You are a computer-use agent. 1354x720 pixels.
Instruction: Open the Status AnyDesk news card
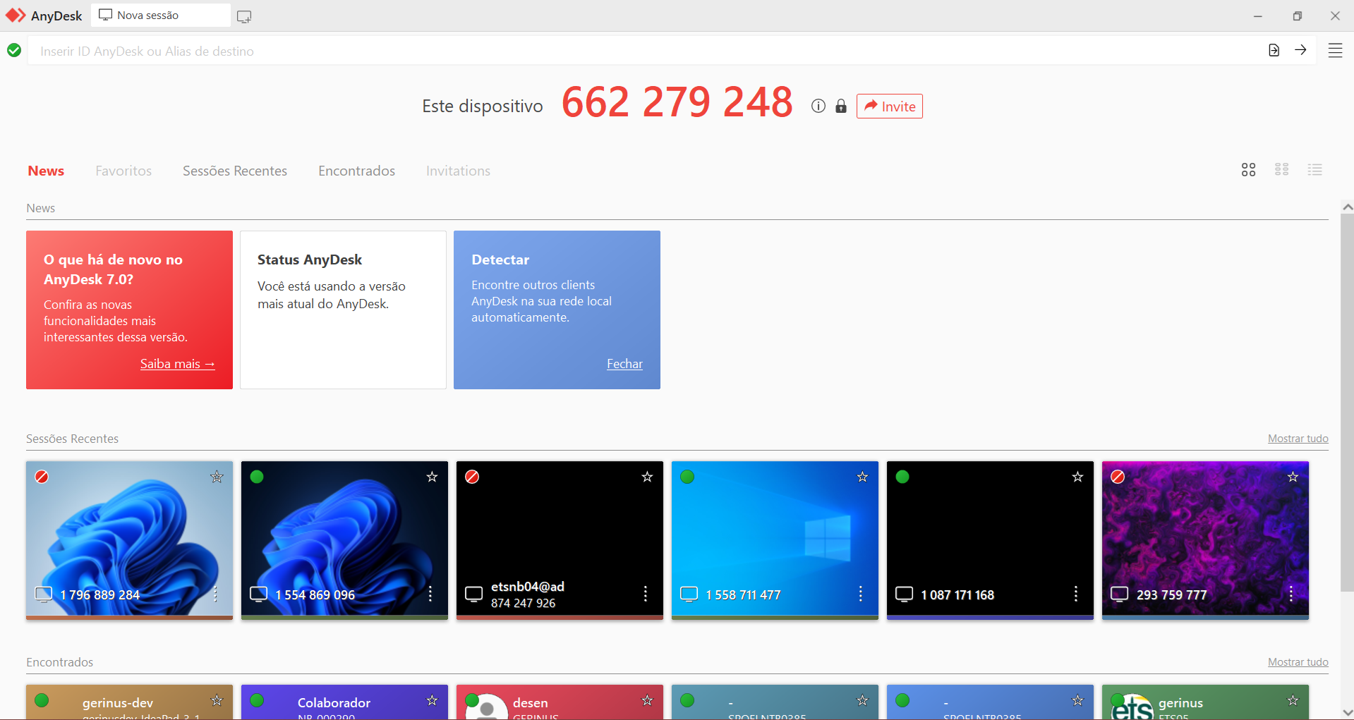point(343,310)
